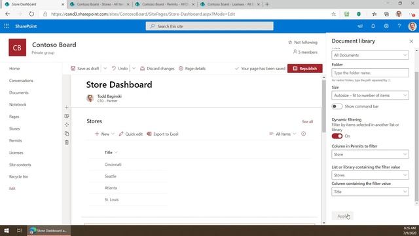Click the CB site logo

pos(18,47)
